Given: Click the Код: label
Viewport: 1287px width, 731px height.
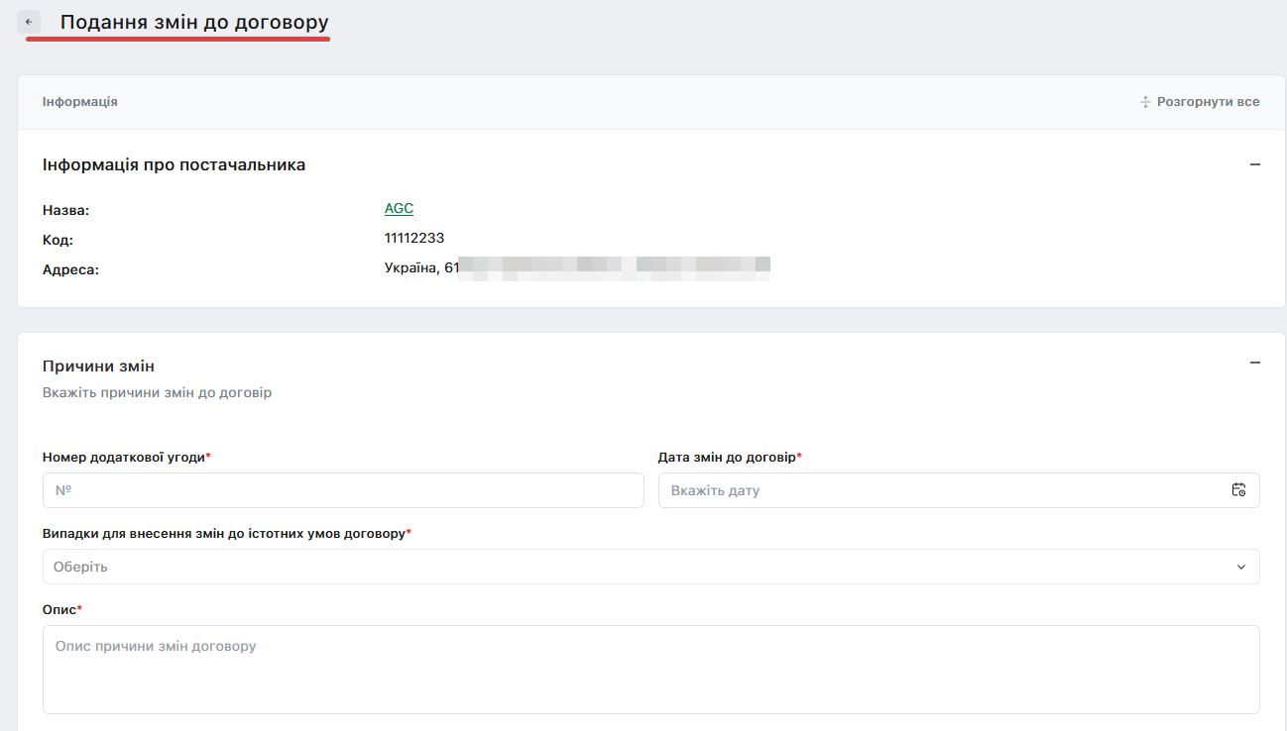Looking at the screenshot, I should click(58, 241).
